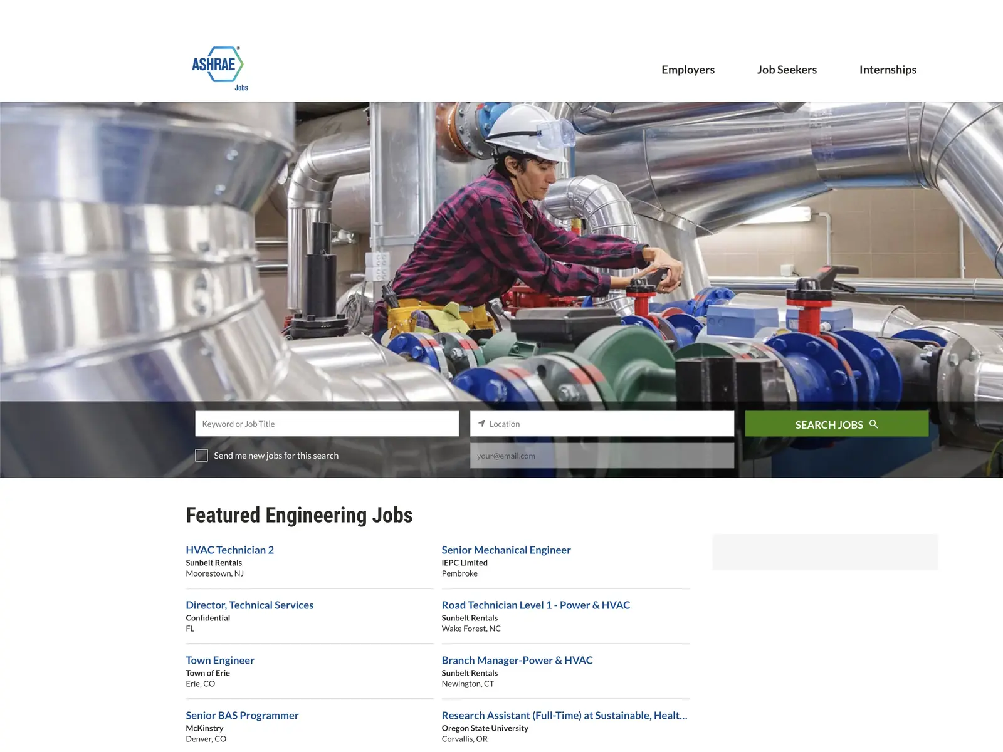
Task: Click the Featured Engineering Jobs heading
Action: click(x=299, y=515)
